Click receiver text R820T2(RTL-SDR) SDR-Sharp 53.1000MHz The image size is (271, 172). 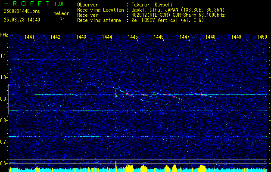178,15
